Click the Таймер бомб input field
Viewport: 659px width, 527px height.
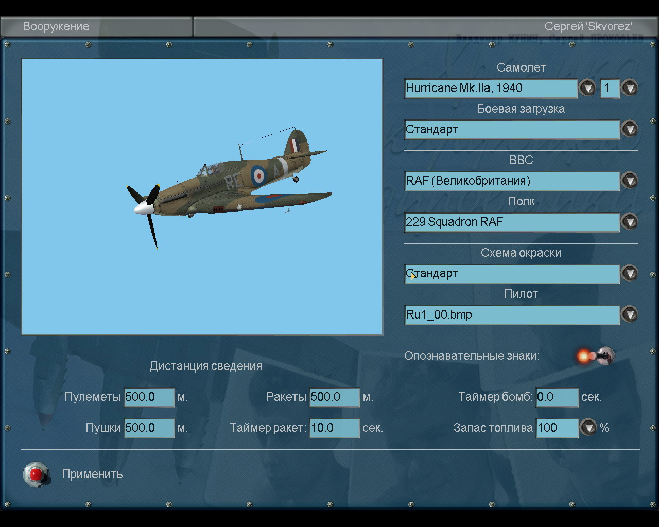pyautogui.click(x=557, y=397)
